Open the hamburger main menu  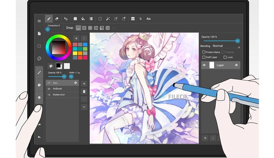(39, 21)
